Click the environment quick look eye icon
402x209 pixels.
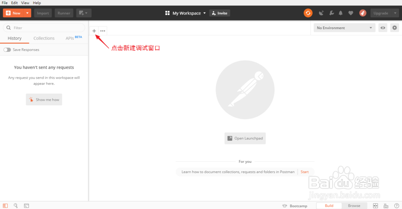tap(383, 28)
